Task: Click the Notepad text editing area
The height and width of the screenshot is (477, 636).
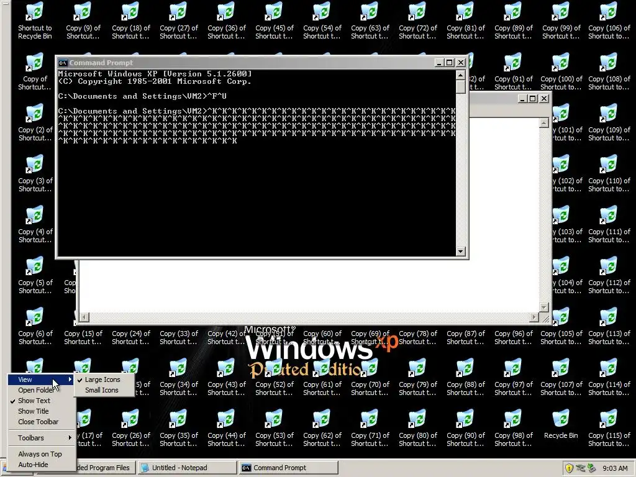Action: (x=309, y=286)
